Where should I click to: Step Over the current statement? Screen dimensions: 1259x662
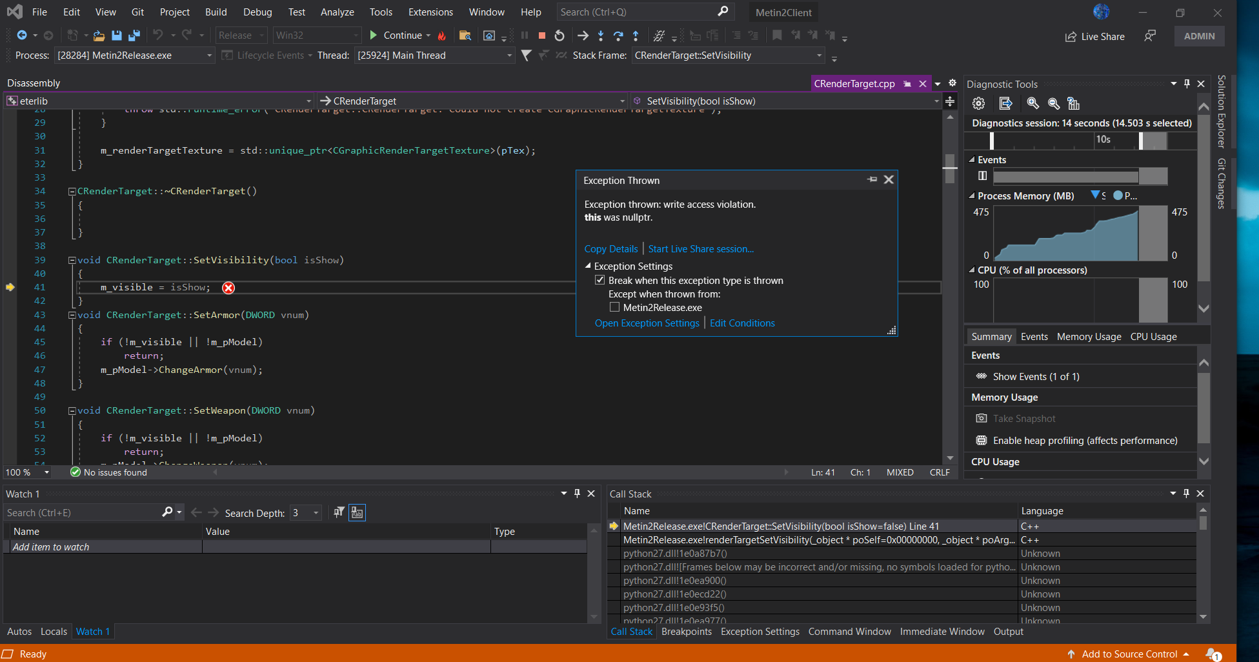point(618,35)
